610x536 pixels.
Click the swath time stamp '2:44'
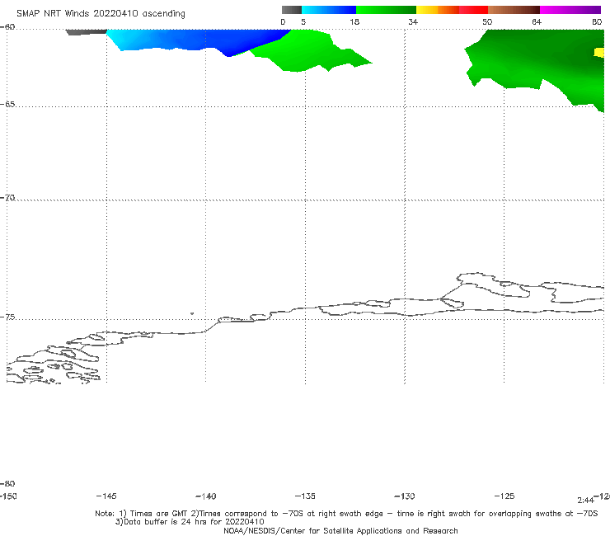coord(585,501)
